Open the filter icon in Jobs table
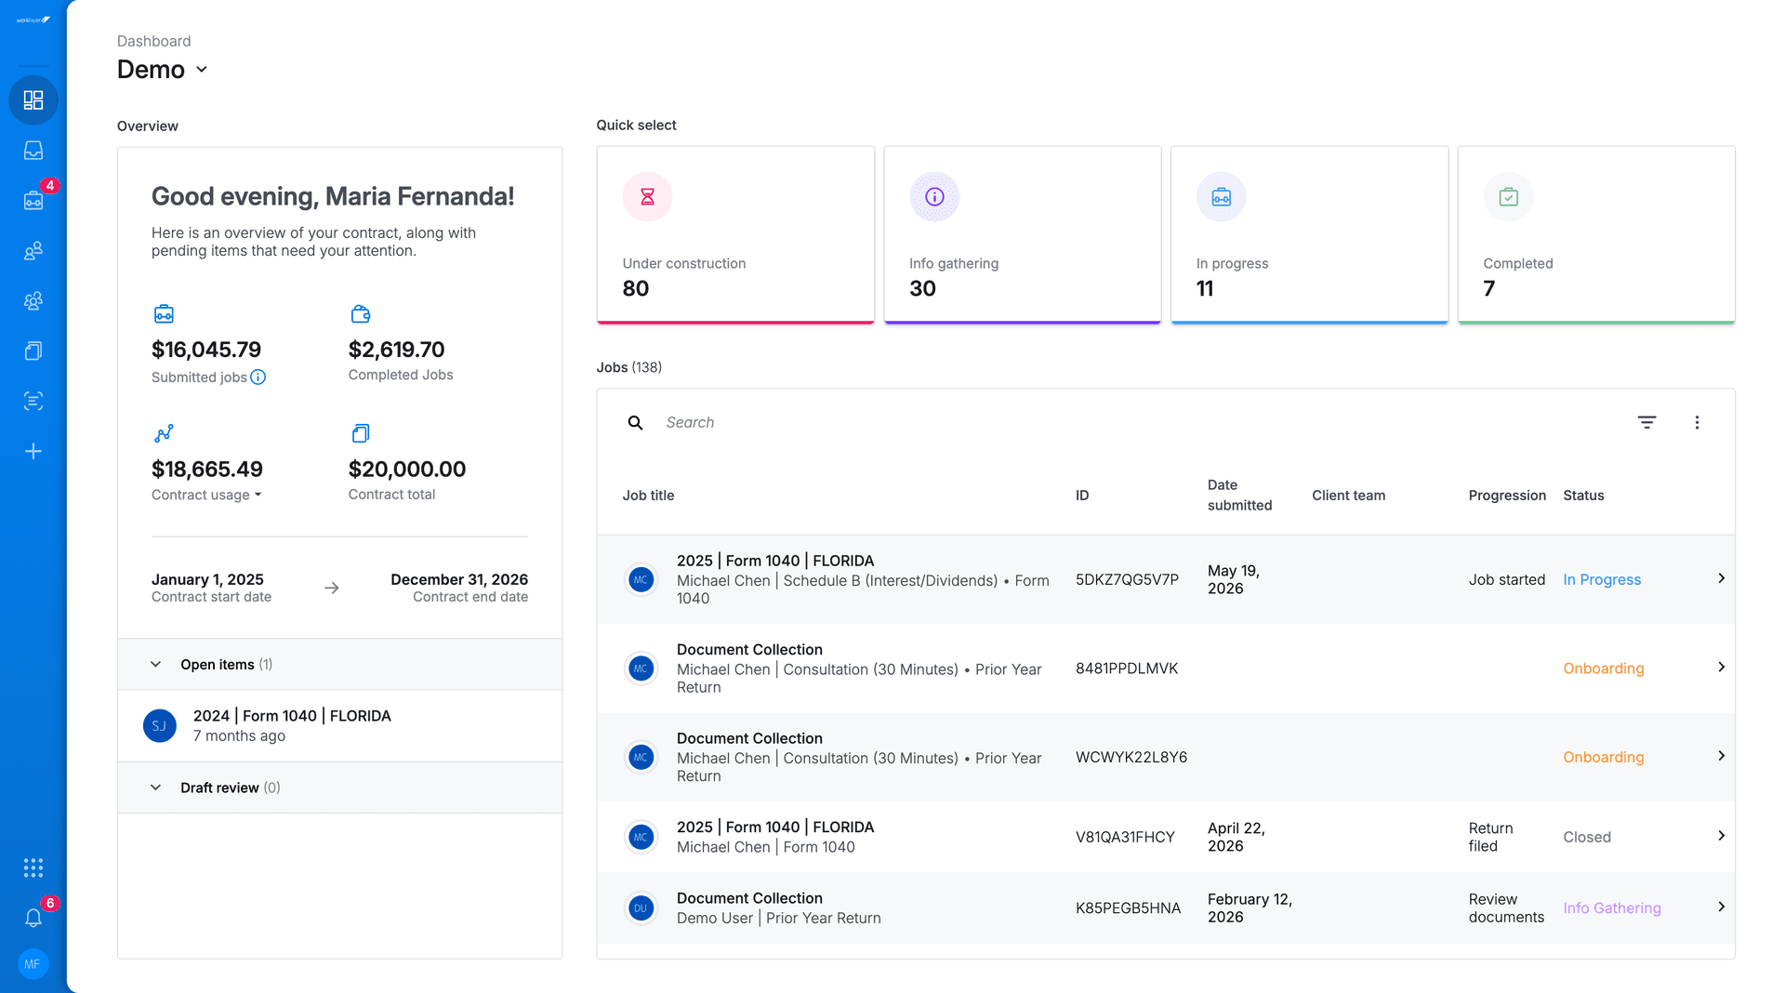 1646,422
